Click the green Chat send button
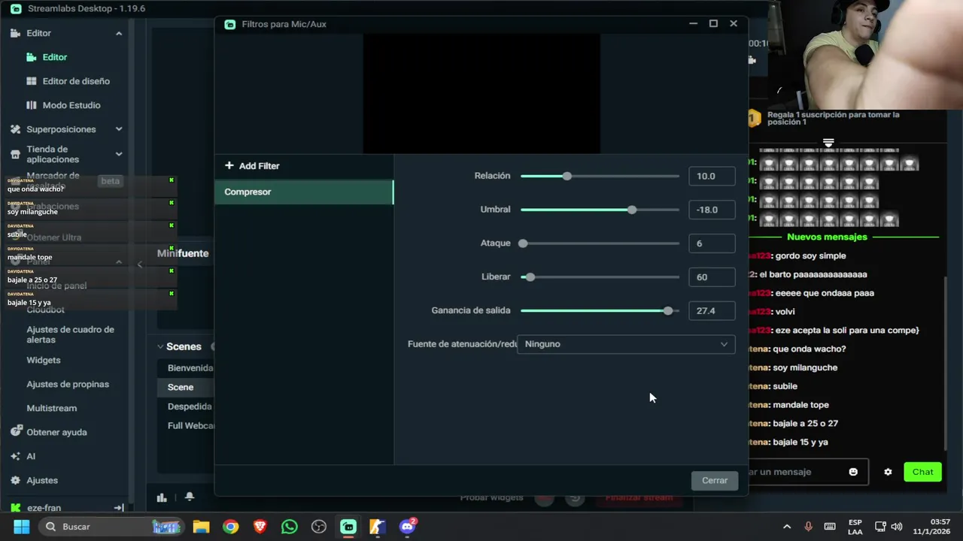The width and height of the screenshot is (963, 541). pos(922,472)
